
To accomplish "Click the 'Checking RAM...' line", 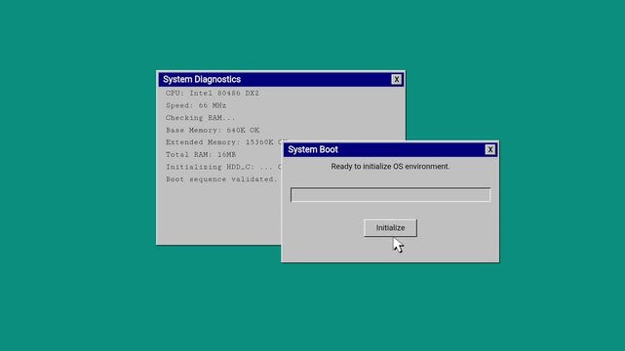I will tap(201, 118).
